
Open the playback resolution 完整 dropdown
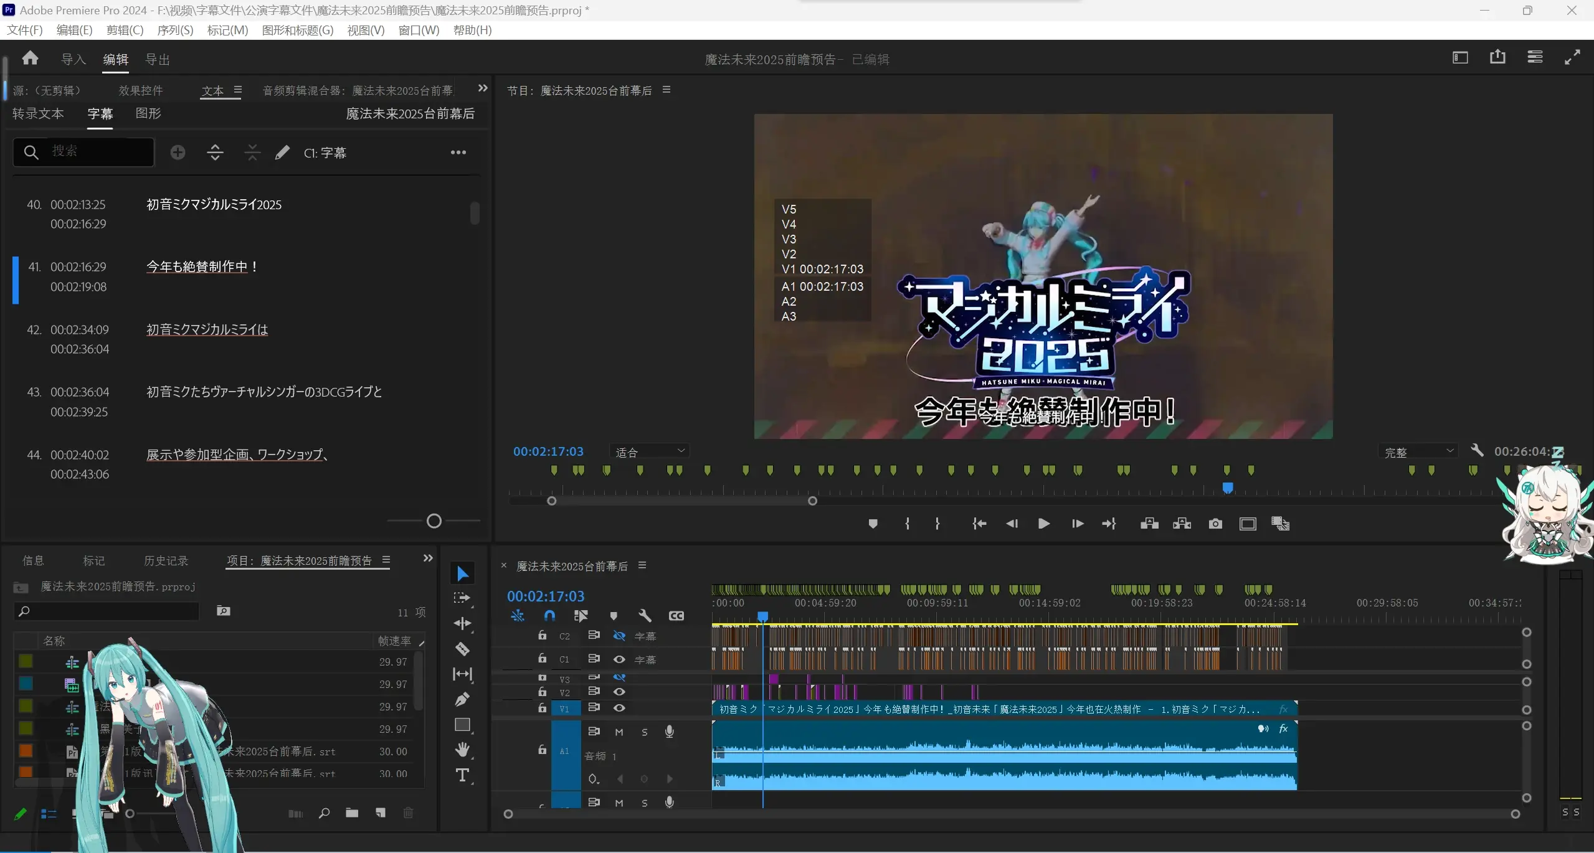1418,452
